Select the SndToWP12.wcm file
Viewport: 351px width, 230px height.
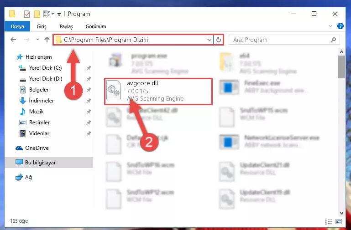140,198
